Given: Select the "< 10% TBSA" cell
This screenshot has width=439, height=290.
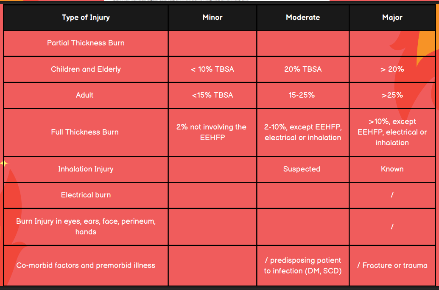Looking at the screenshot, I should (213, 69).
